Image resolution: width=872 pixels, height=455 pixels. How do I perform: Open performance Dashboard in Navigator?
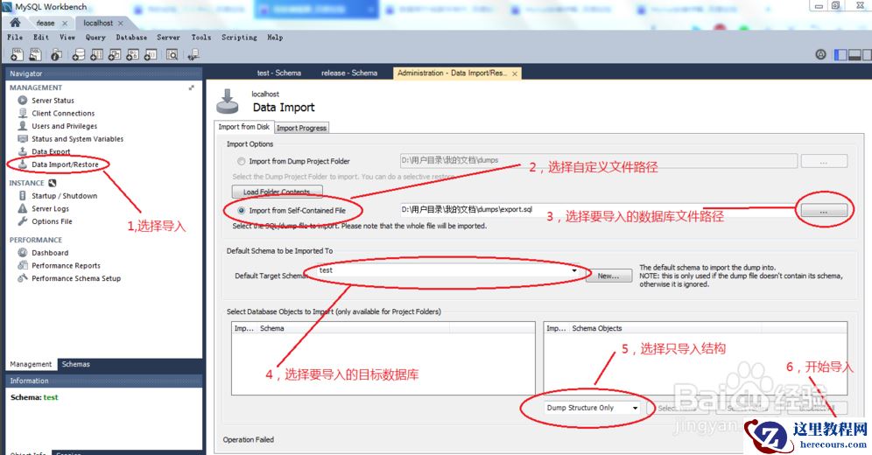pos(50,253)
